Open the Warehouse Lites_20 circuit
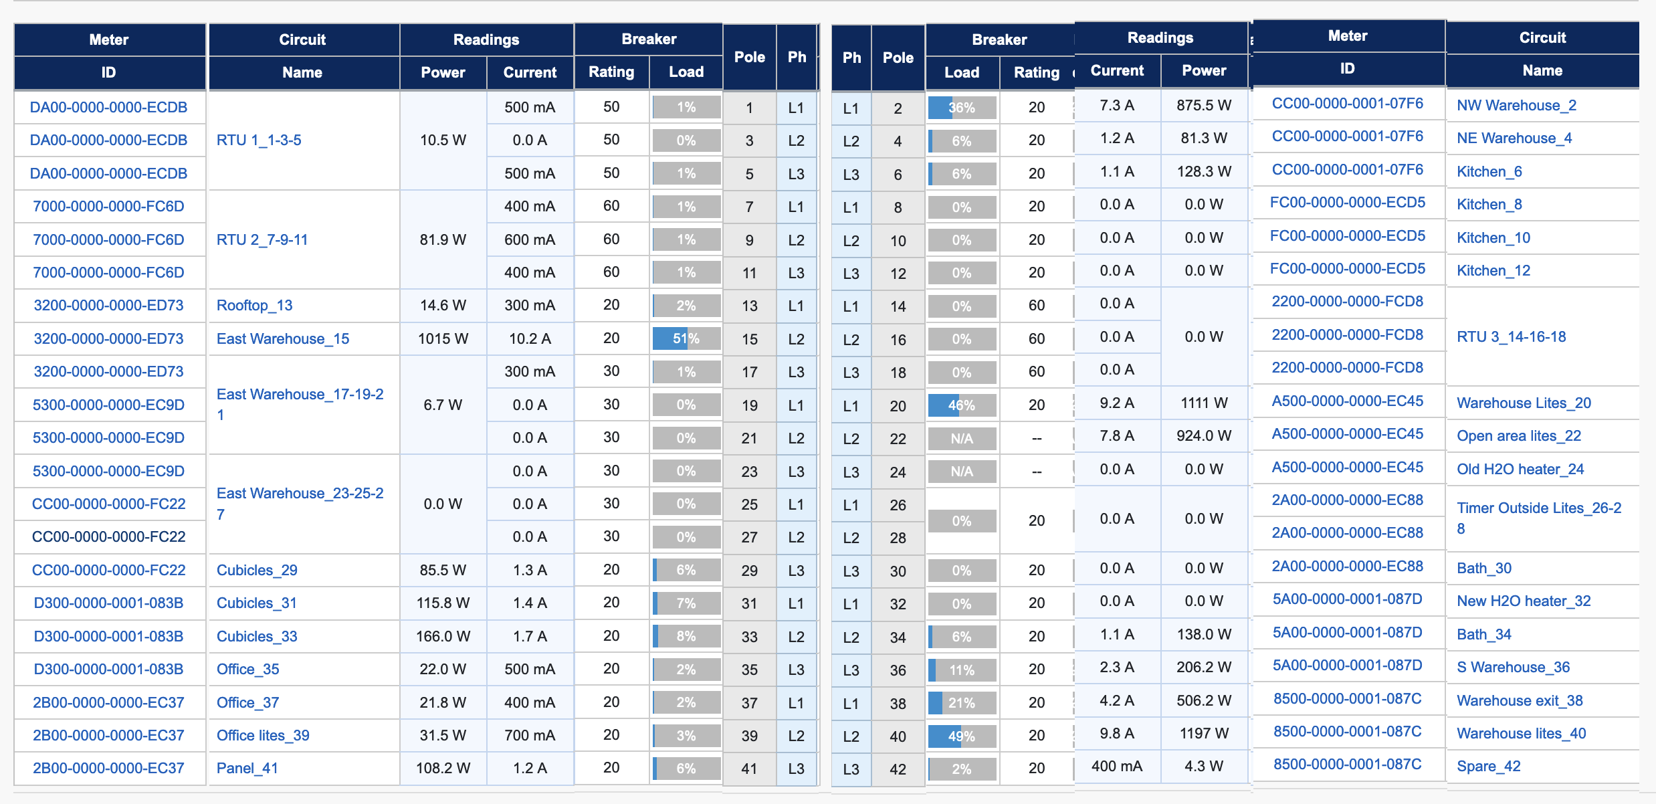The width and height of the screenshot is (1656, 804). 1523,403
